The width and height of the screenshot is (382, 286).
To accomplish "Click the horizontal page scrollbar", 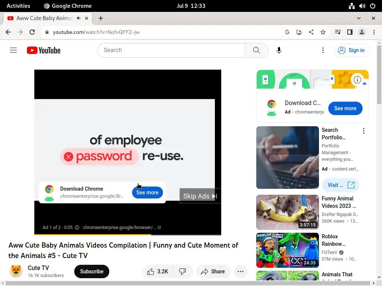I will click(188, 283).
